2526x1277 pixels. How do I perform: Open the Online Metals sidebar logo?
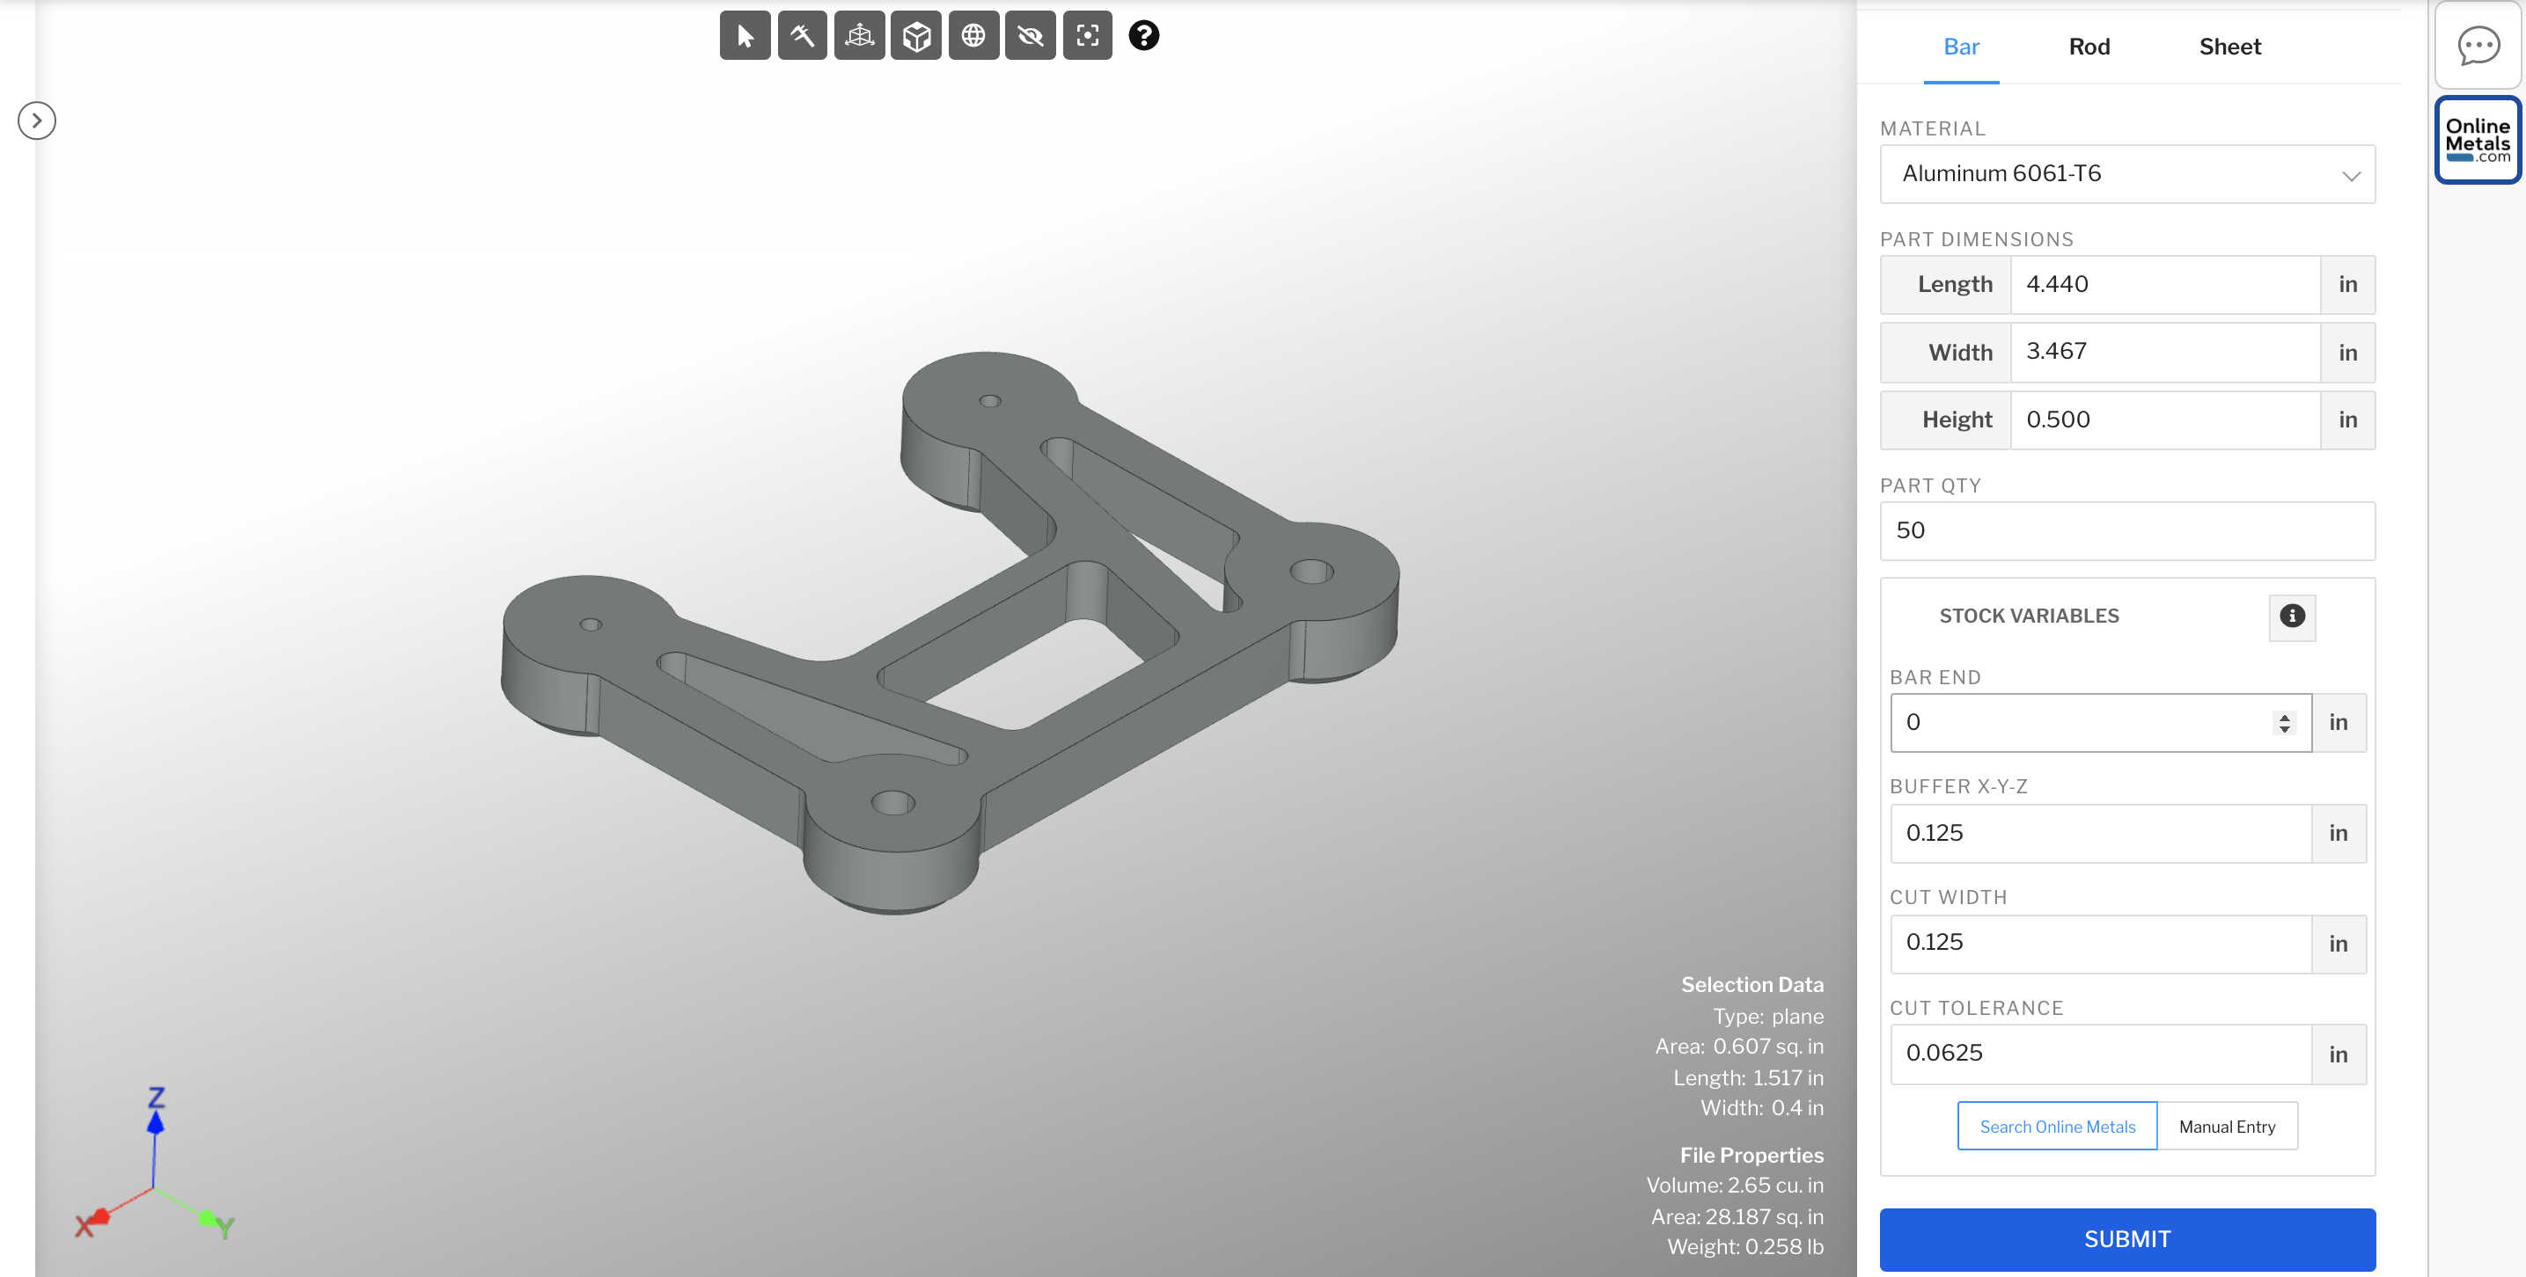tap(2478, 139)
